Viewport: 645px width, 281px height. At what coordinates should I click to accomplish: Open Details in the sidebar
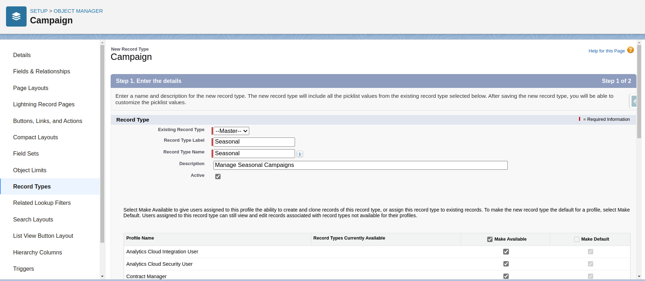click(22, 55)
